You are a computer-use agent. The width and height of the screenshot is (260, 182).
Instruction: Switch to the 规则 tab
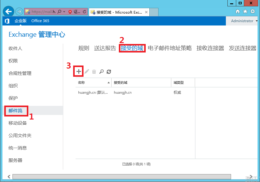click(84, 48)
